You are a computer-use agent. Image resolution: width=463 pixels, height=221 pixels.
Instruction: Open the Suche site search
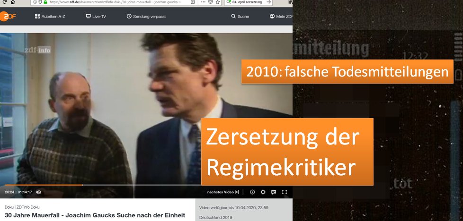click(240, 17)
